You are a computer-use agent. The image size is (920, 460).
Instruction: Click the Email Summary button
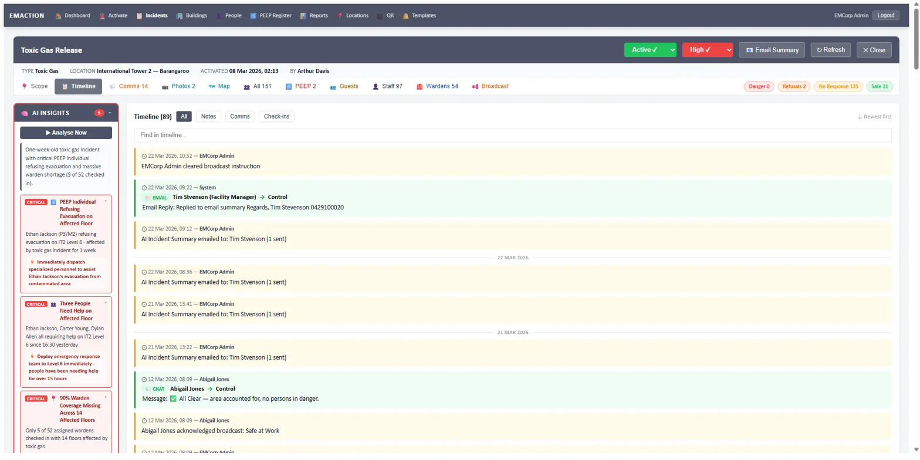(772, 50)
